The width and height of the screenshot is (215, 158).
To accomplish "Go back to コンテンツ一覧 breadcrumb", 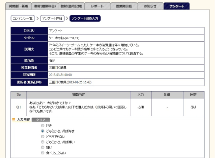I will click(x=22, y=18).
